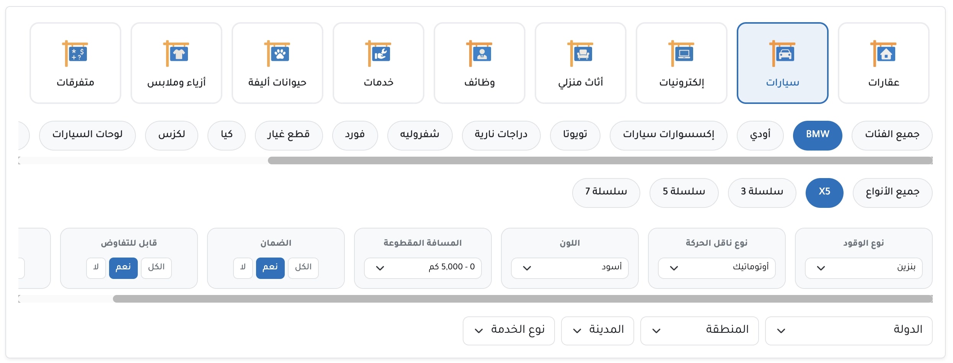
Task: Choose the home furniture (أثاث منزلي) sofa icon
Action: [x=580, y=53]
